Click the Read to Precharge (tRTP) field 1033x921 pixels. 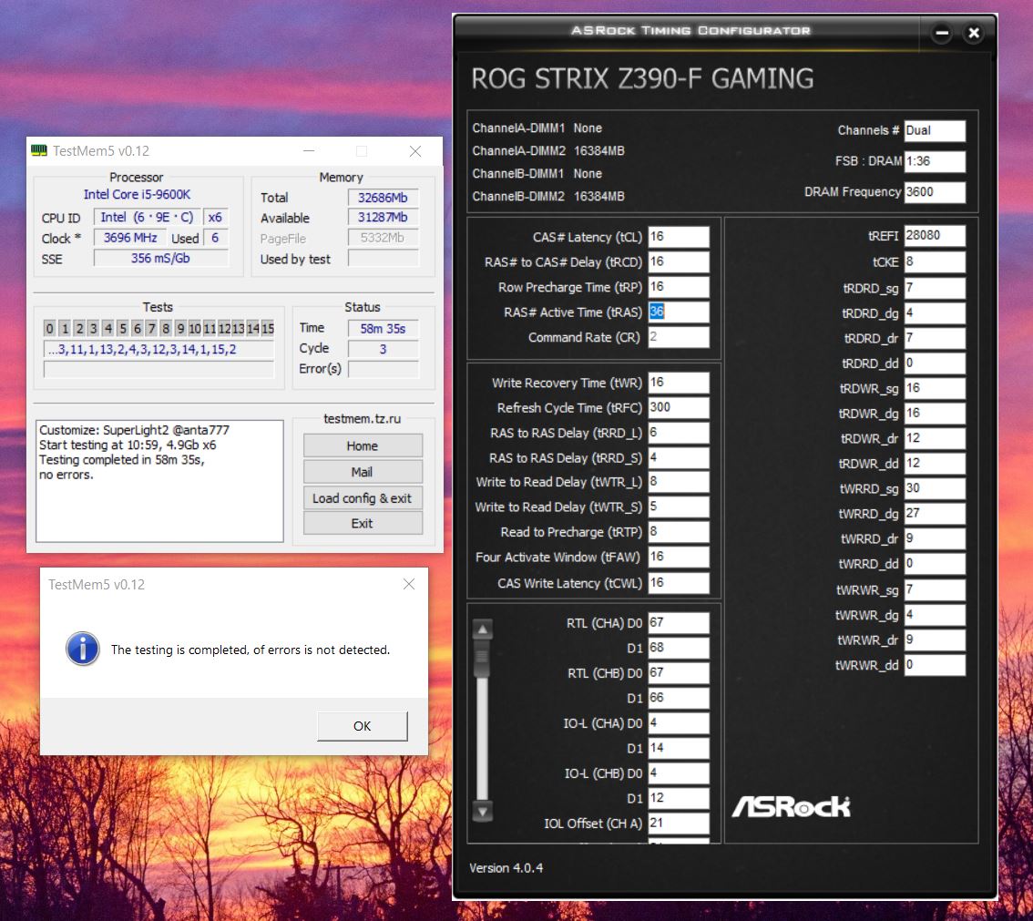[x=679, y=532]
